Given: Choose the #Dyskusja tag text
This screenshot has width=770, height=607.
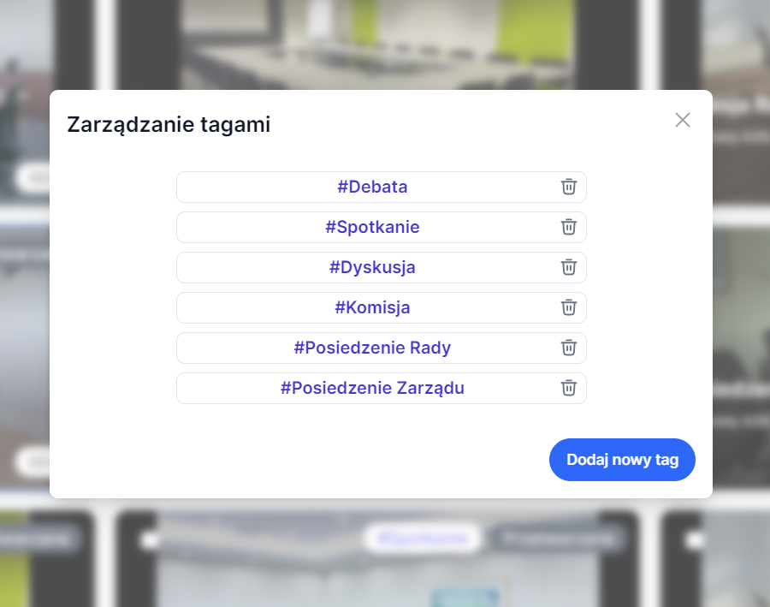Looking at the screenshot, I should coord(372,267).
